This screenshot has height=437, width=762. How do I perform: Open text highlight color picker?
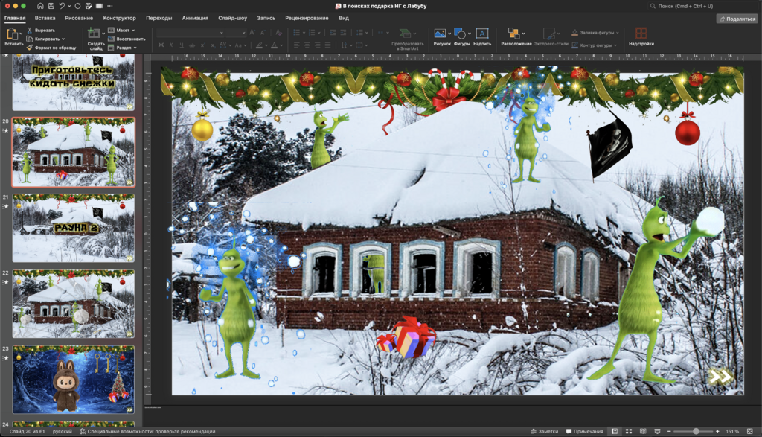pos(260,45)
